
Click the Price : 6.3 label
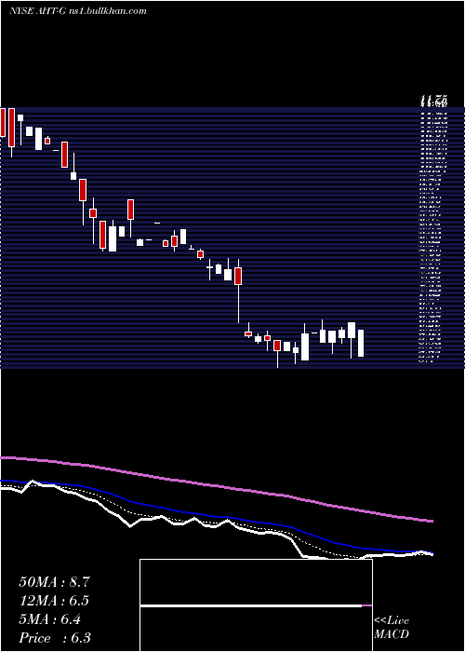point(55,638)
